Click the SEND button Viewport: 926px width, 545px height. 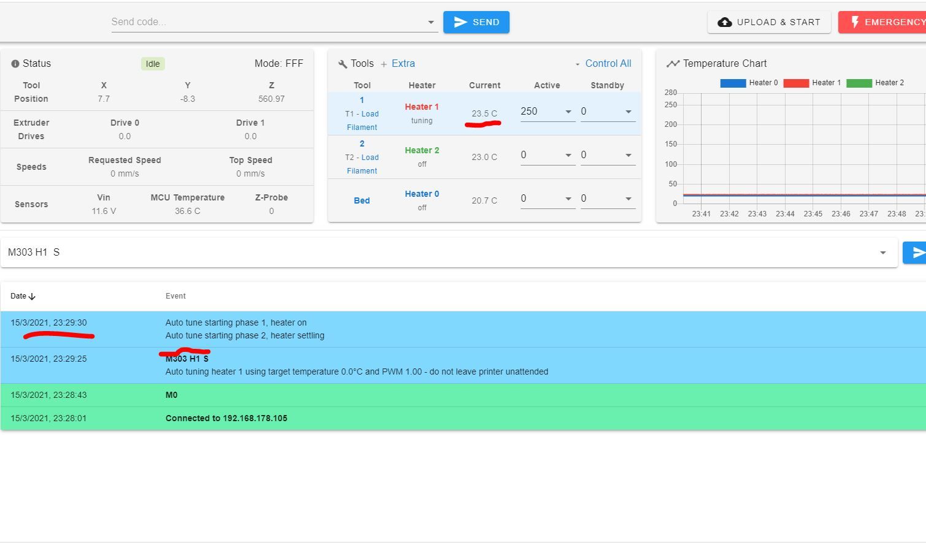coord(476,22)
